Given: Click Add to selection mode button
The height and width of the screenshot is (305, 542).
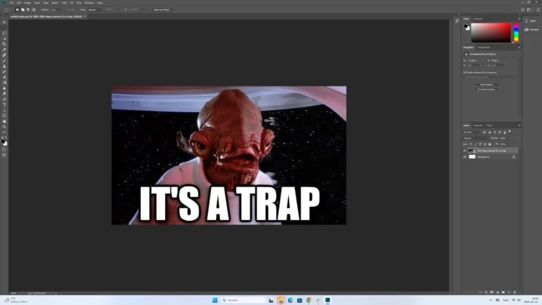Looking at the screenshot, I should tap(23, 10).
